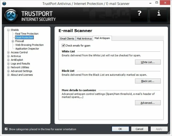This screenshot has height=136, width=172.
Task: Select Network Utilities label
Action: click(20, 67)
